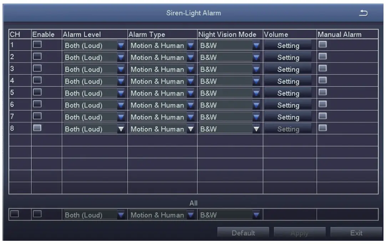Enable the alarm for channel 5
The height and width of the screenshot is (244, 386).
point(37,93)
